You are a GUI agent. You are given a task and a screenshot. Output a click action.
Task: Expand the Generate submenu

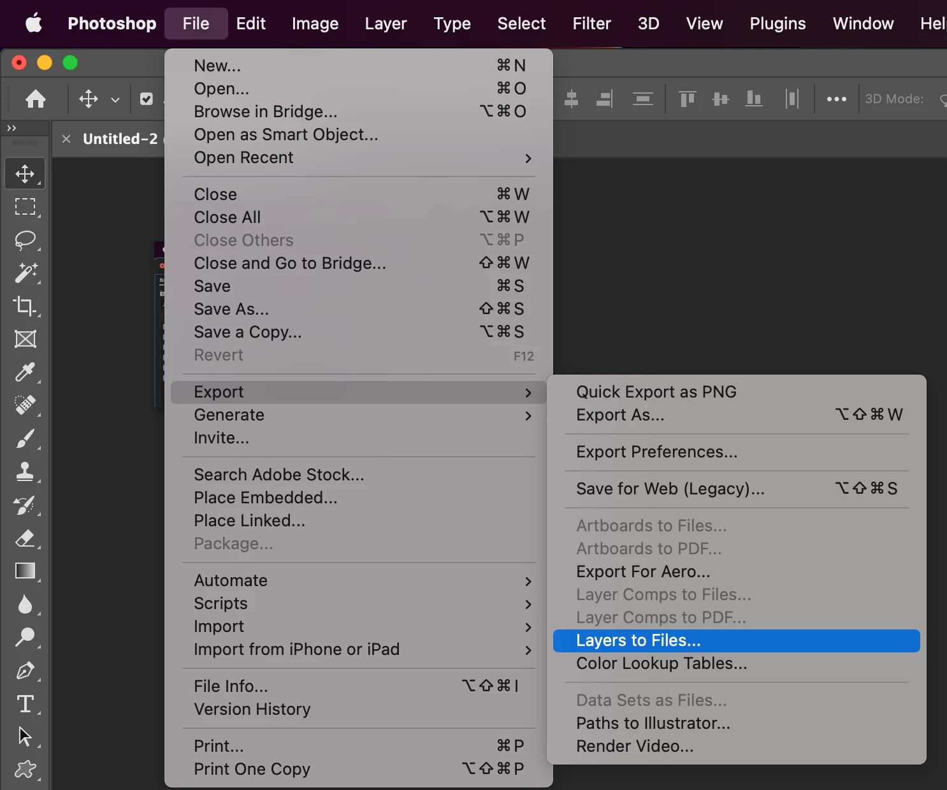click(x=359, y=415)
